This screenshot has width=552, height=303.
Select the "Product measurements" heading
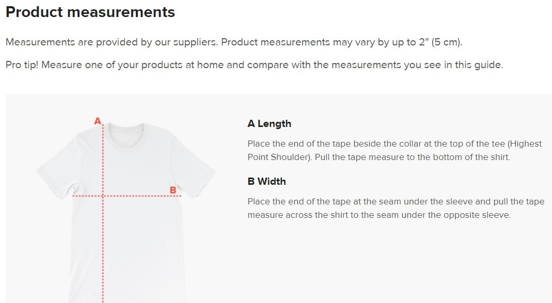click(x=90, y=12)
